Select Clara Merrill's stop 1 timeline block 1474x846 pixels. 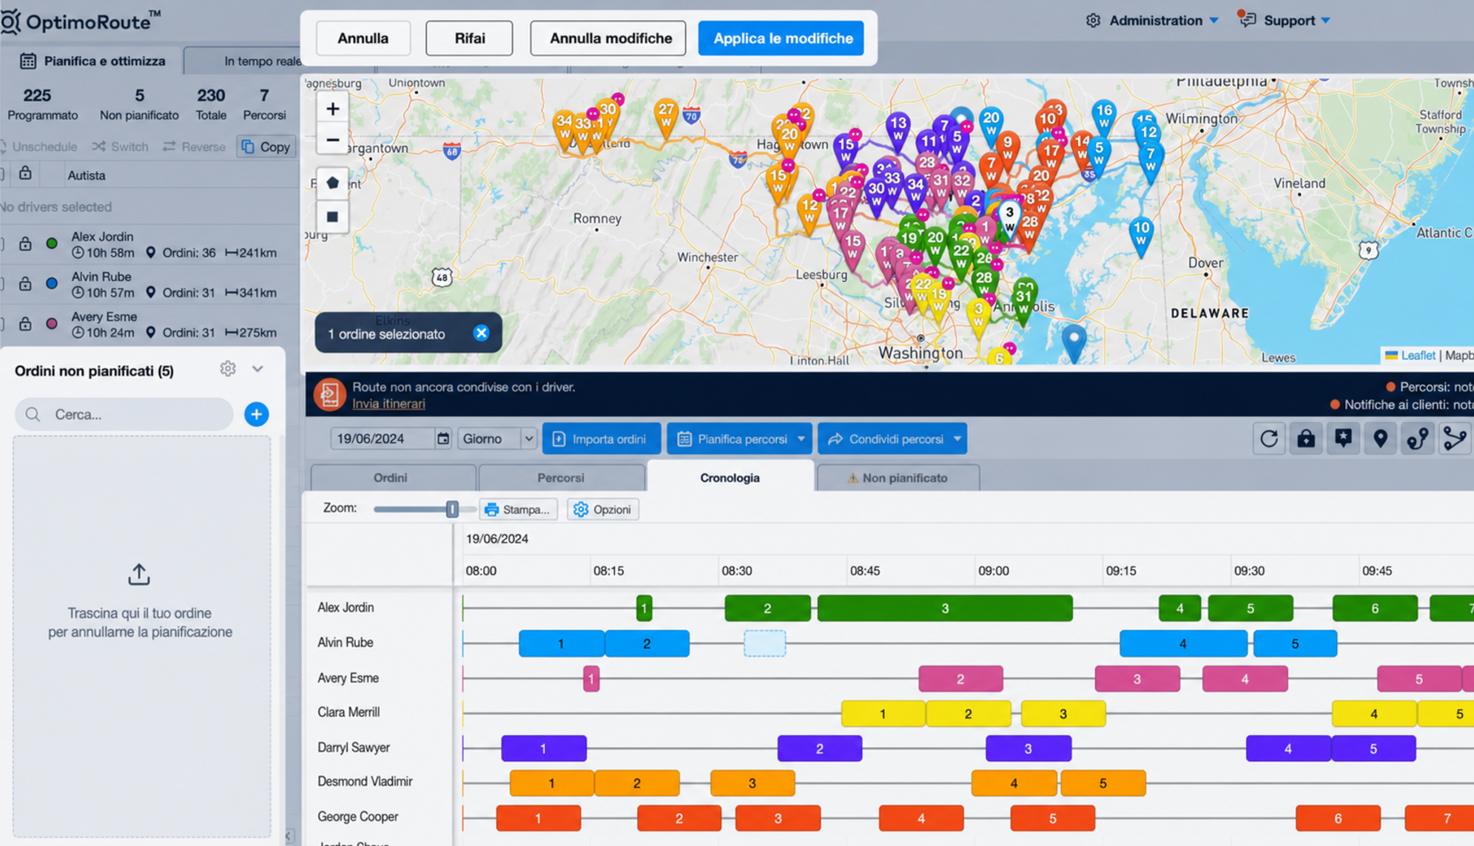pyautogui.click(x=883, y=714)
